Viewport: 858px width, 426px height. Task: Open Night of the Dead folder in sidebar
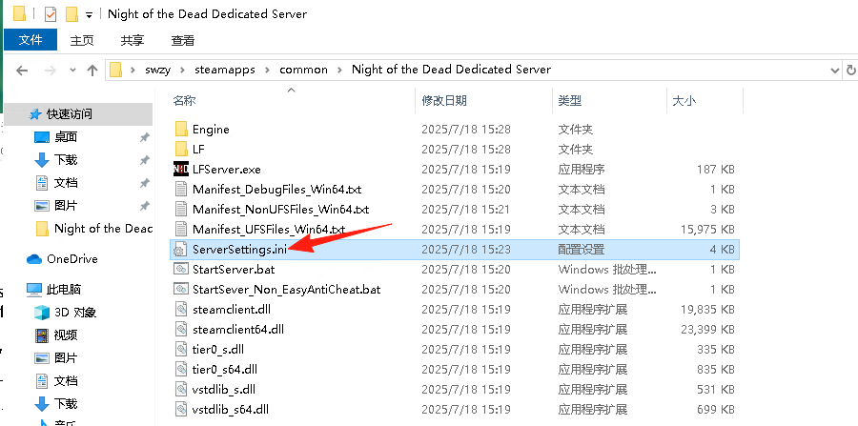click(x=103, y=229)
